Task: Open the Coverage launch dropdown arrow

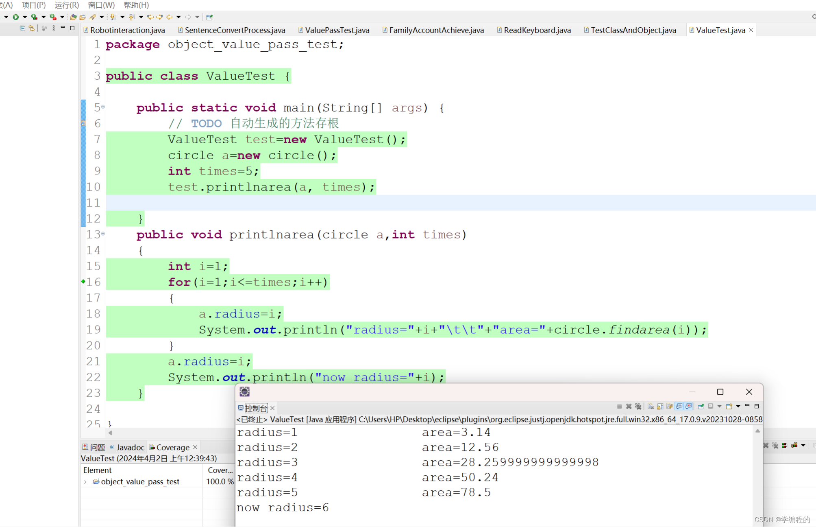Action: coord(44,17)
